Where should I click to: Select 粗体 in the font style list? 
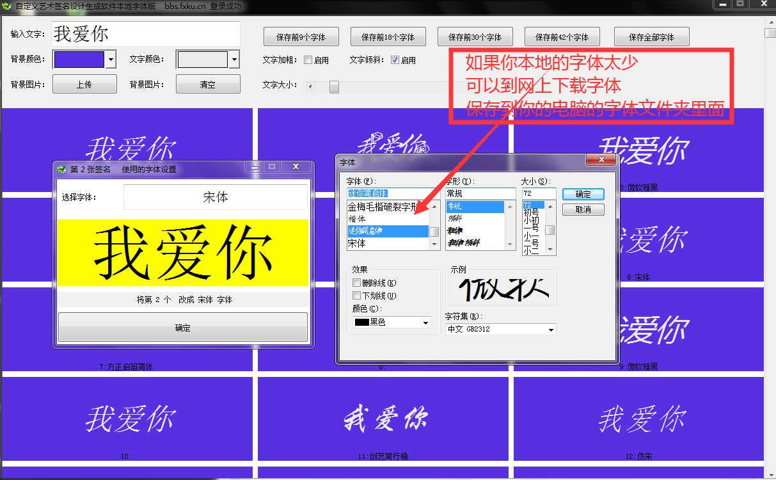(x=475, y=231)
